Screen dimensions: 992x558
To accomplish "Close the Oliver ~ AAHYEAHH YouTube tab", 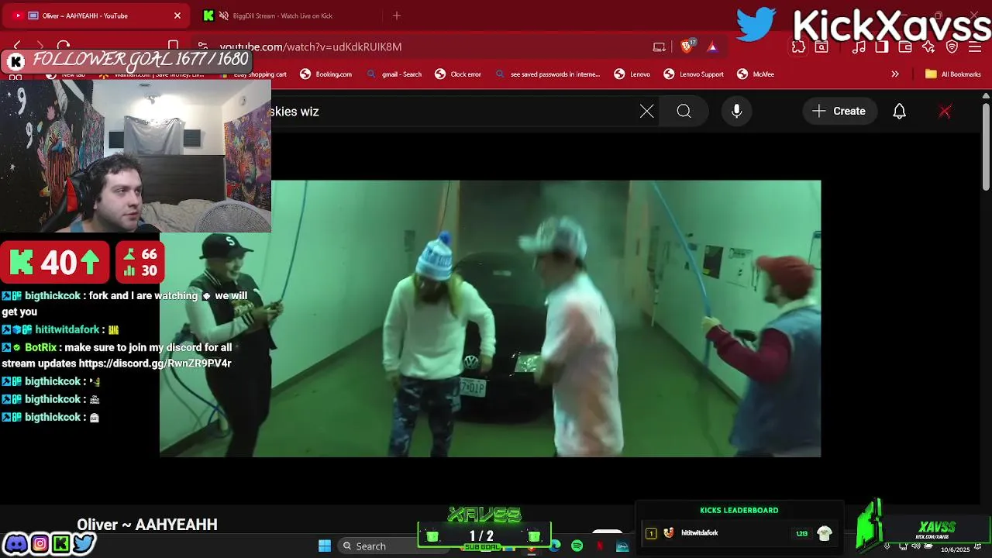I will [177, 15].
